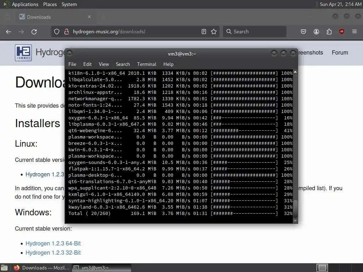Click the Windows: heading on the page
The image size is (363, 272).
click(33, 212)
